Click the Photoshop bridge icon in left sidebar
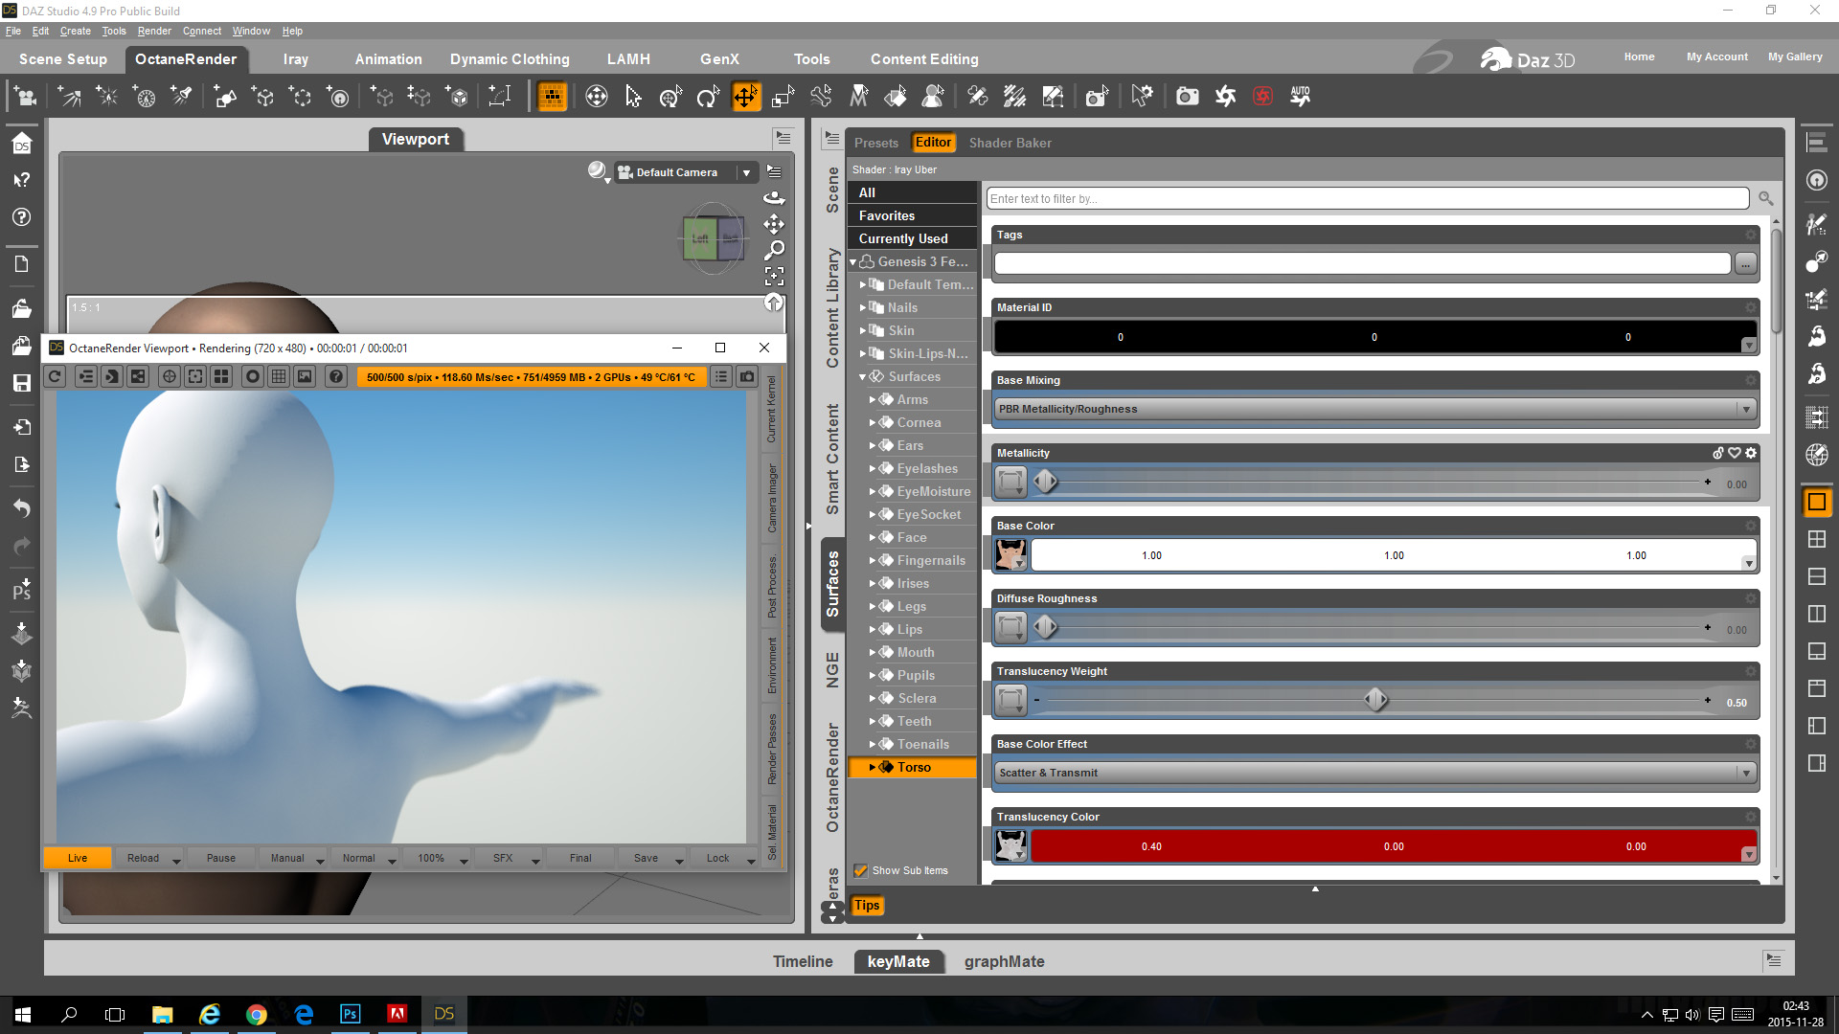Screen dimensions: 1839x1034 (x=21, y=589)
